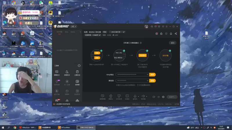Click the dim square icon beside bell
The width and height of the screenshot is (232, 130).
(x=166, y=34)
